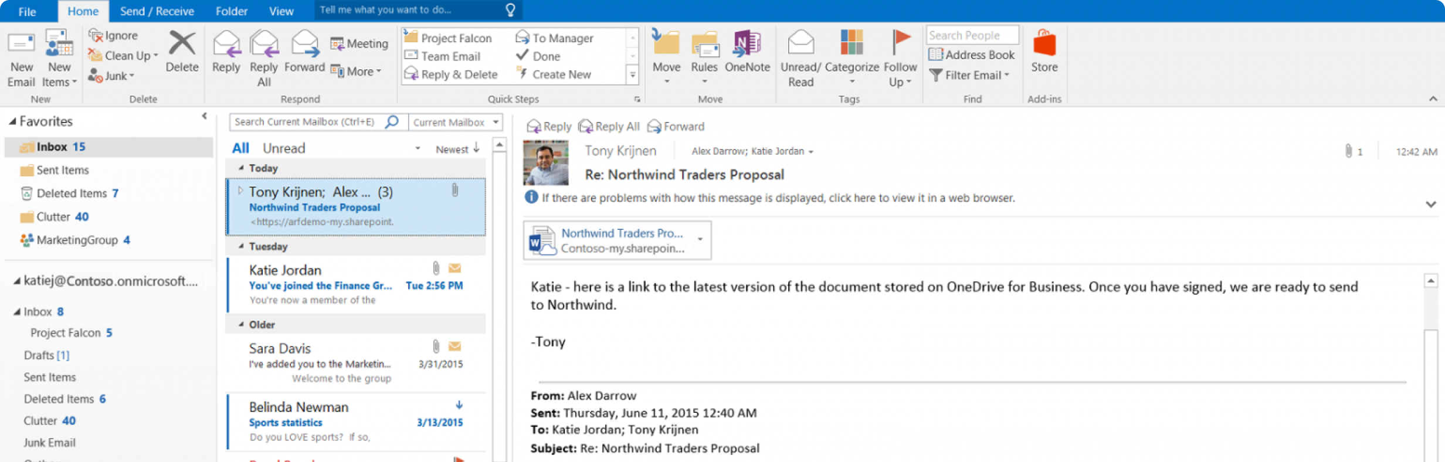Open the Belinda Newman Sports statistics message
Viewport: 1445px width, 462px height.
[357, 422]
